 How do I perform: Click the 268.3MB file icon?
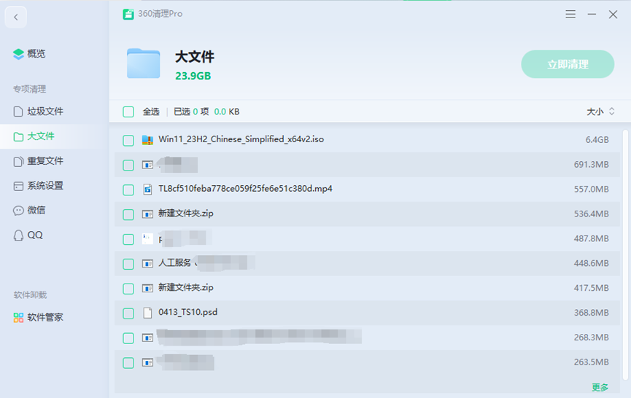pyautogui.click(x=147, y=337)
